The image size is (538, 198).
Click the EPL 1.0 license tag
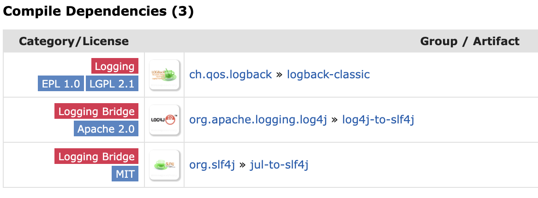[61, 84]
